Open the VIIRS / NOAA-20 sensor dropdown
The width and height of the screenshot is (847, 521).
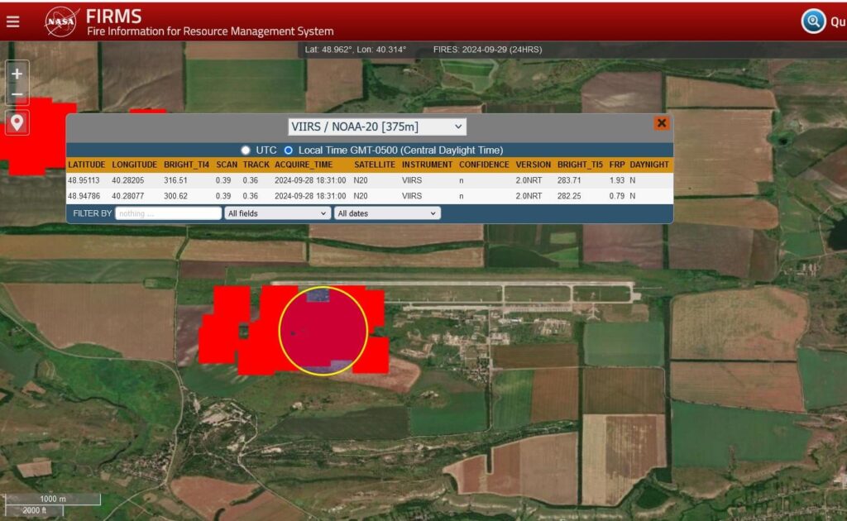tap(377, 127)
